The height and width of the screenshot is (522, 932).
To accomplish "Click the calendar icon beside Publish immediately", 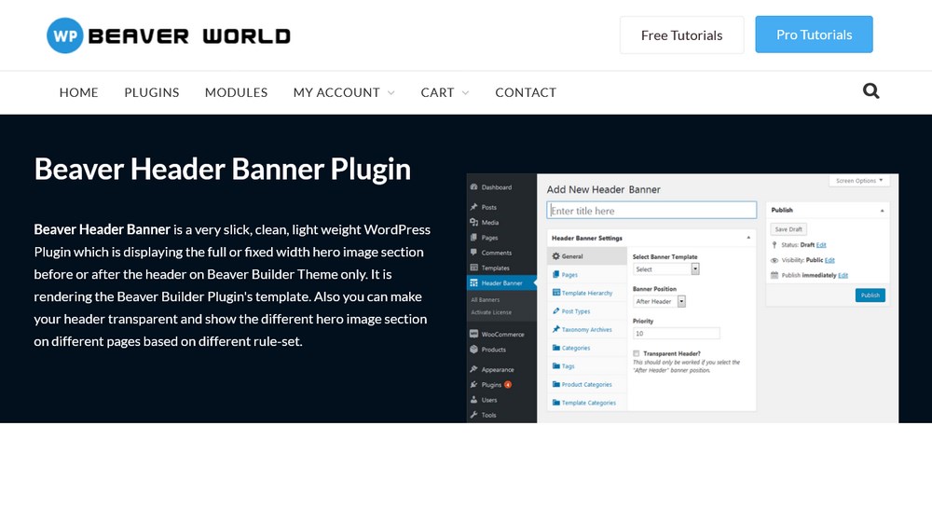I will [774, 275].
